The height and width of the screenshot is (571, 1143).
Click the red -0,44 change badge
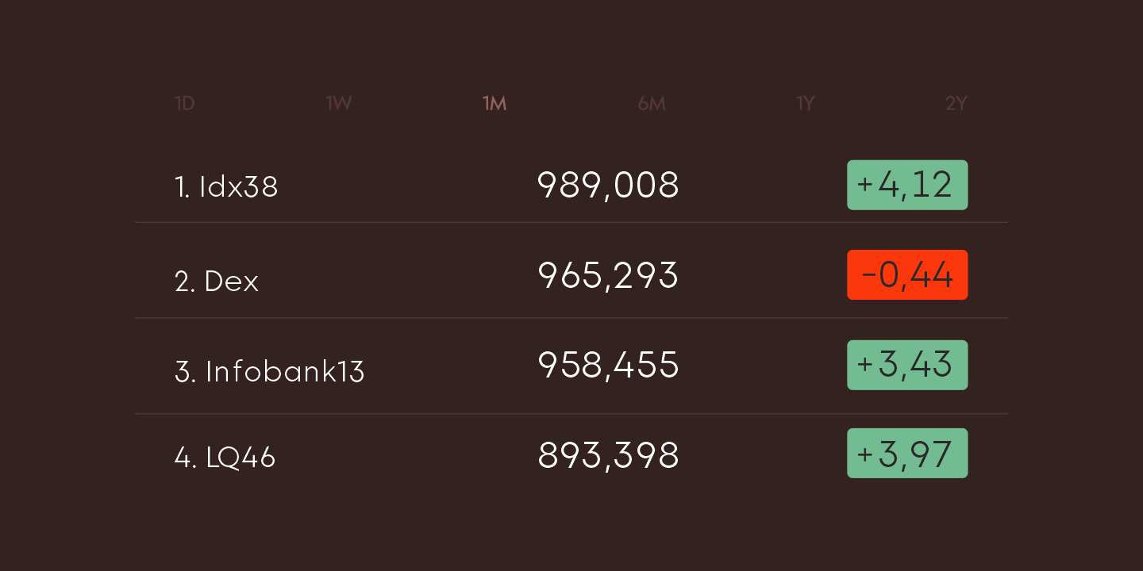pyautogui.click(x=907, y=275)
